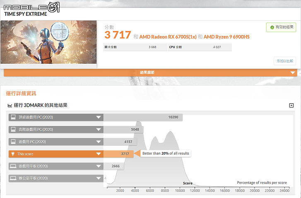
Task: Collapse the 運行 3DMARK 的其他結果 panel
Action: tap(291, 105)
